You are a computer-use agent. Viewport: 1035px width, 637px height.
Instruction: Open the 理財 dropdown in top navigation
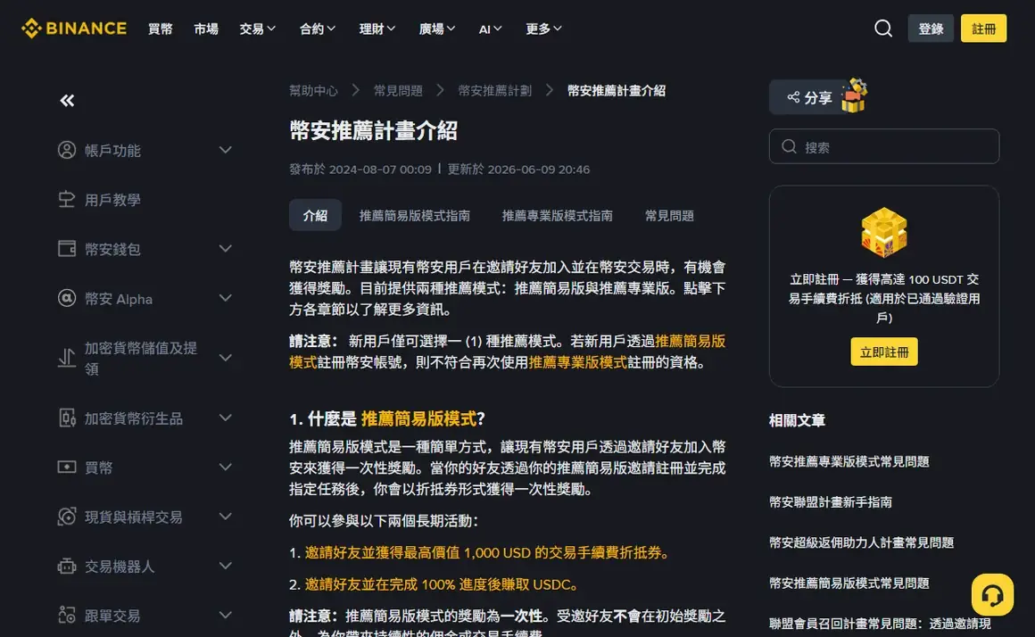[x=377, y=29]
